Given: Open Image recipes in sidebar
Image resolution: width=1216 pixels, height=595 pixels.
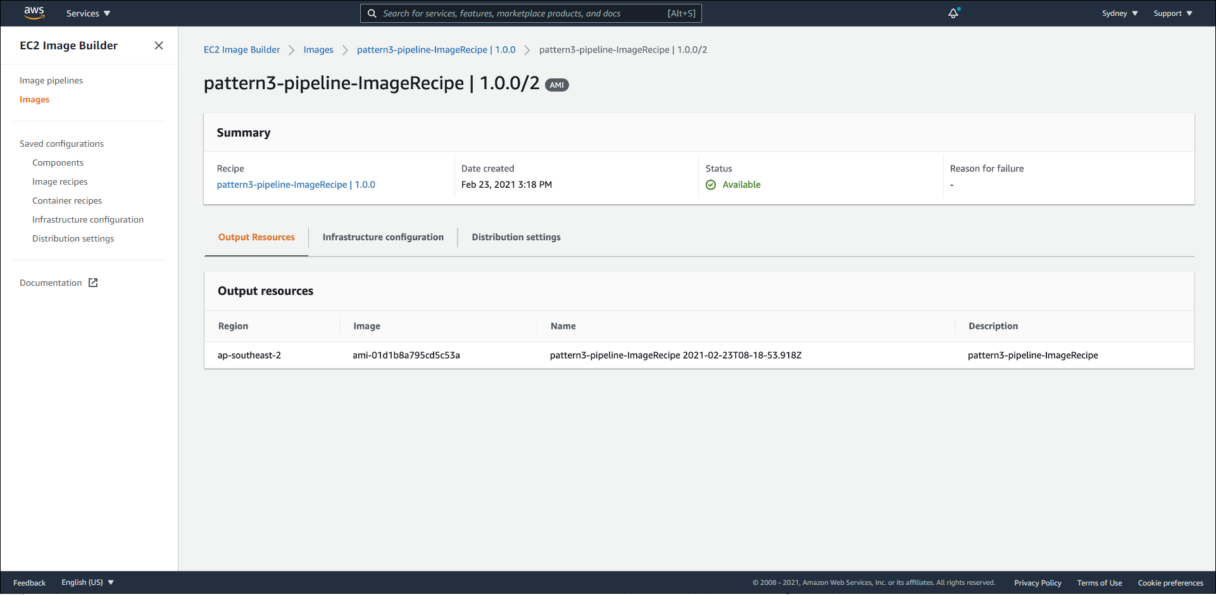Looking at the screenshot, I should tap(60, 181).
